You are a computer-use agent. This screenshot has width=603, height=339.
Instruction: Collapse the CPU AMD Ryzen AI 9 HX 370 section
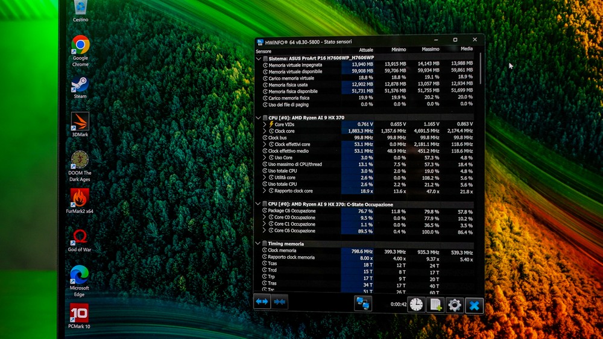tap(259, 118)
